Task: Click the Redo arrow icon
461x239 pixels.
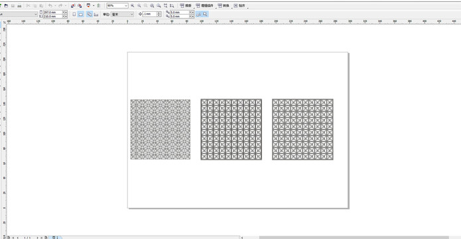Action: 60,5
